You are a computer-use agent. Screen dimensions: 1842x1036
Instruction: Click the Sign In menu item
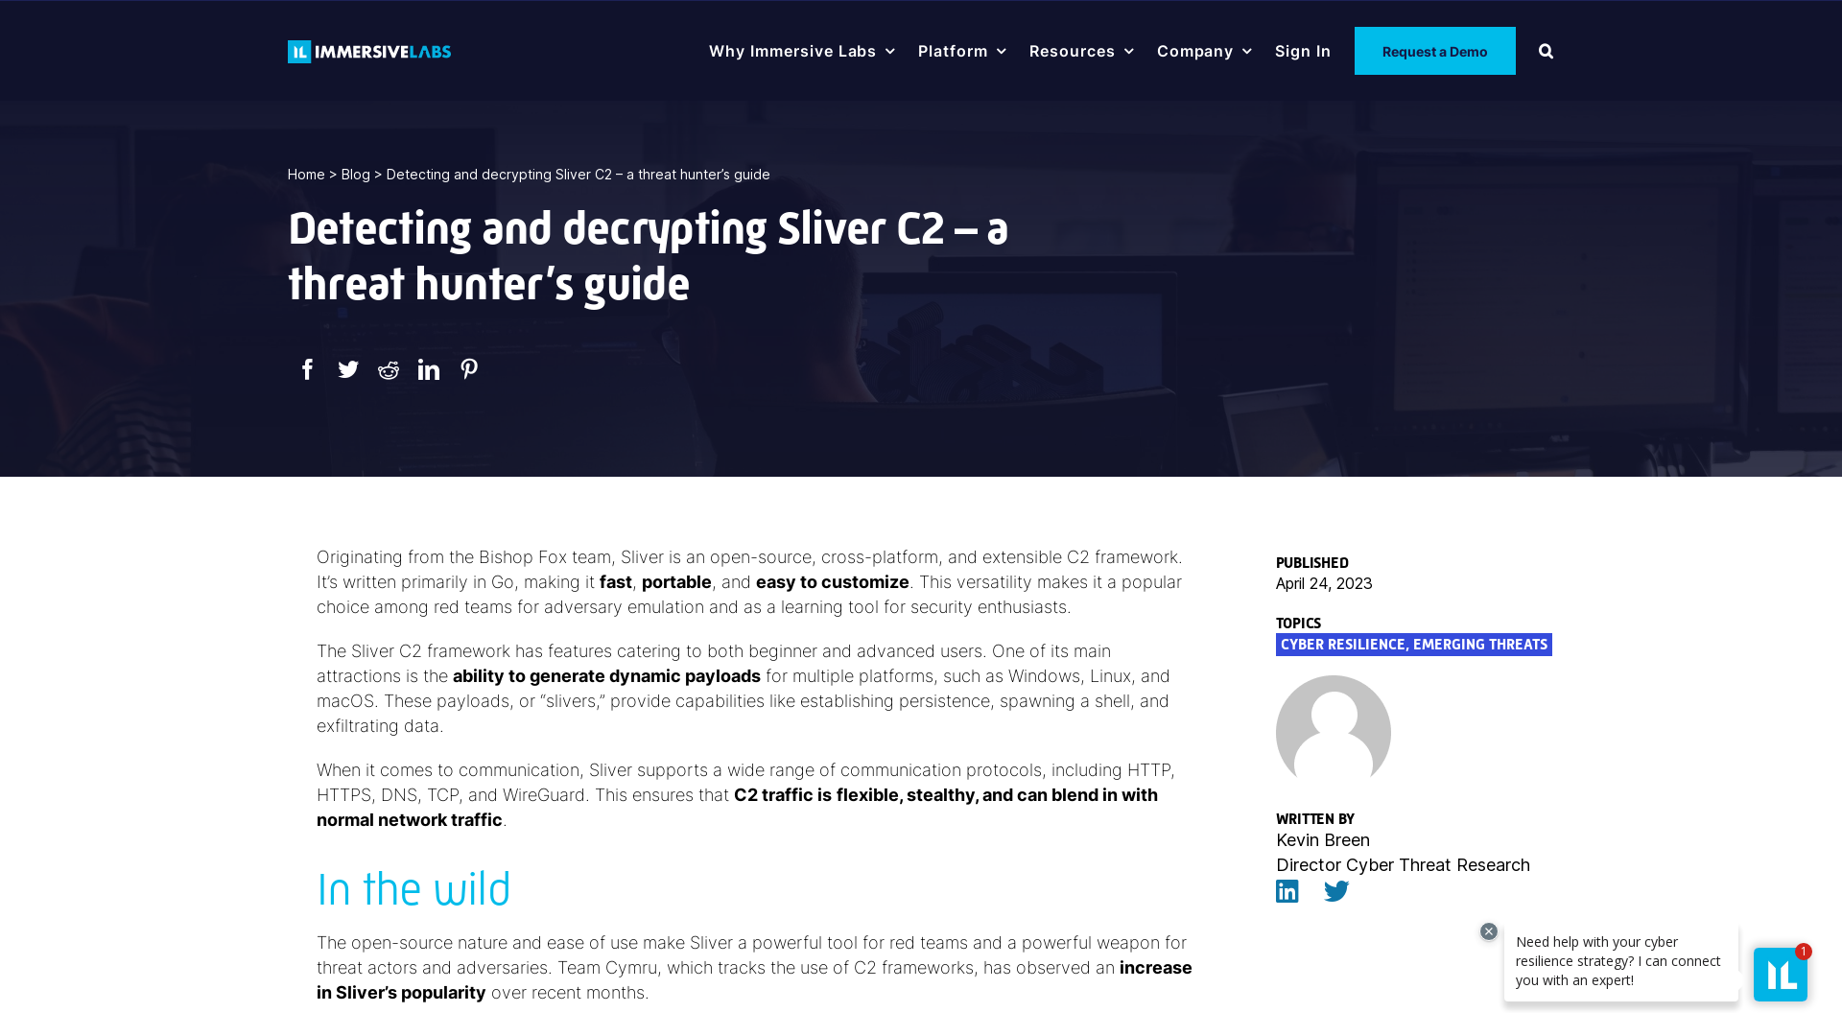[x=1302, y=51]
